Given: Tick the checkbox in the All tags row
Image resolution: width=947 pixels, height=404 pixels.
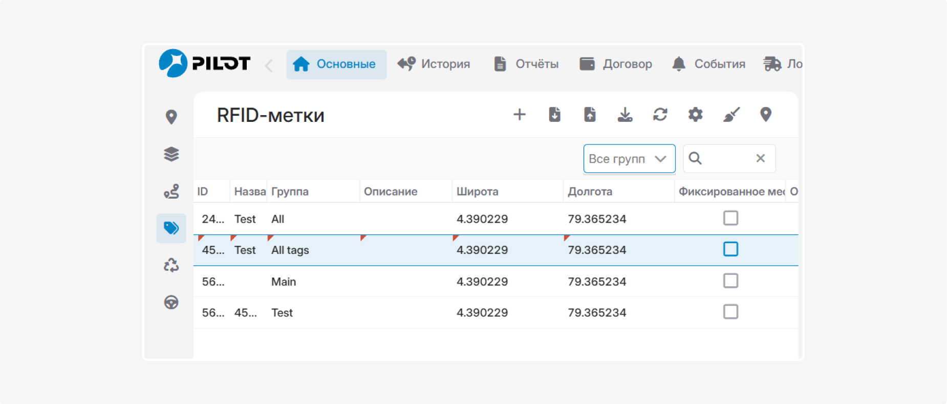Looking at the screenshot, I should pos(730,249).
